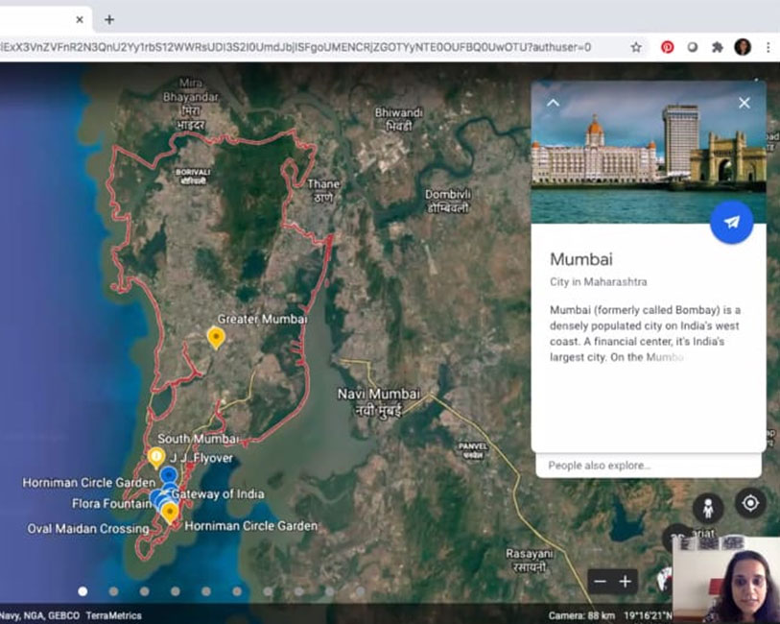
Task: Open the Pinterest extension icon
Action: [x=667, y=47]
